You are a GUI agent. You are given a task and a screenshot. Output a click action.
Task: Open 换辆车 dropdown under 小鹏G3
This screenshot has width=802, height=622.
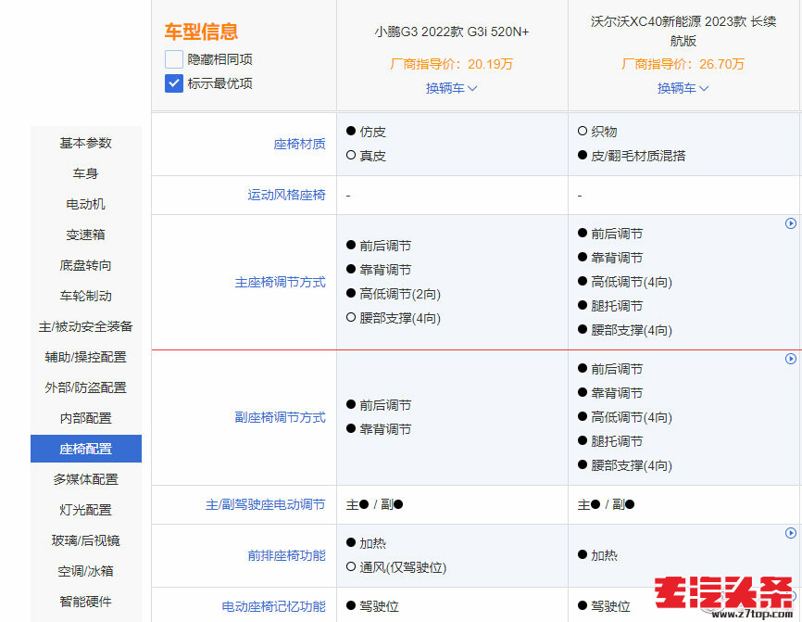(452, 88)
